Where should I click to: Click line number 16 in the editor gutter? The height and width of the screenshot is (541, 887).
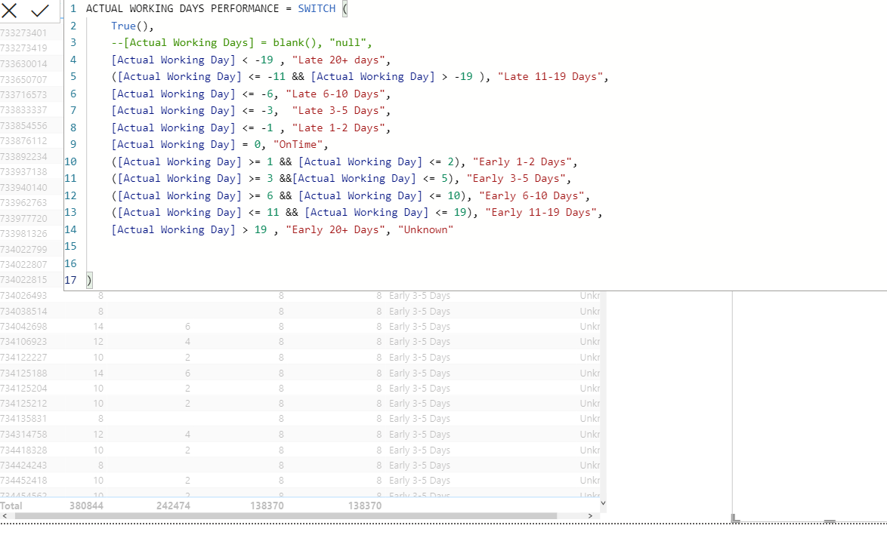(x=70, y=264)
